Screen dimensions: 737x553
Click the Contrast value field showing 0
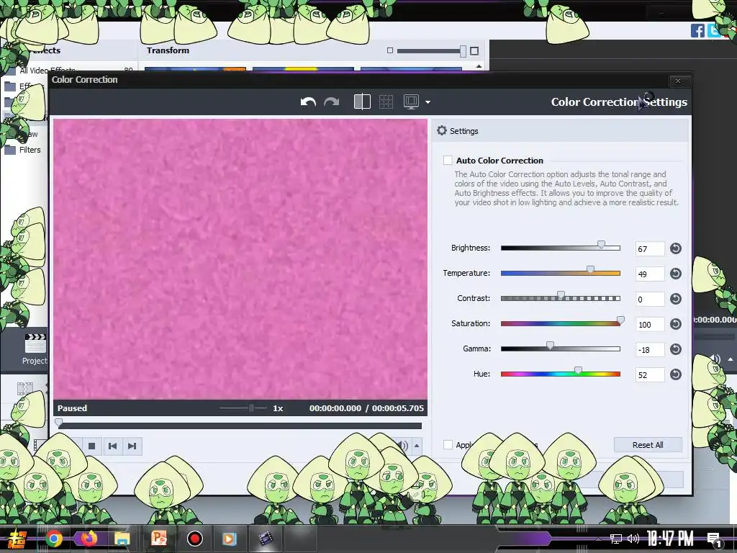[650, 299]
